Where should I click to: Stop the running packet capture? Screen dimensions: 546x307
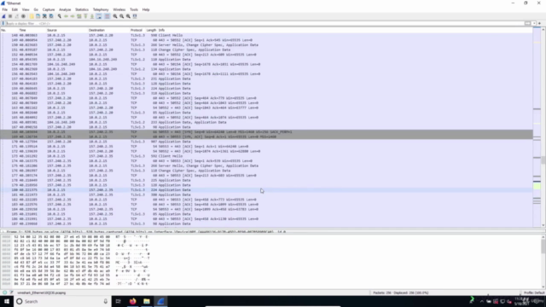(x=10, y=16)
